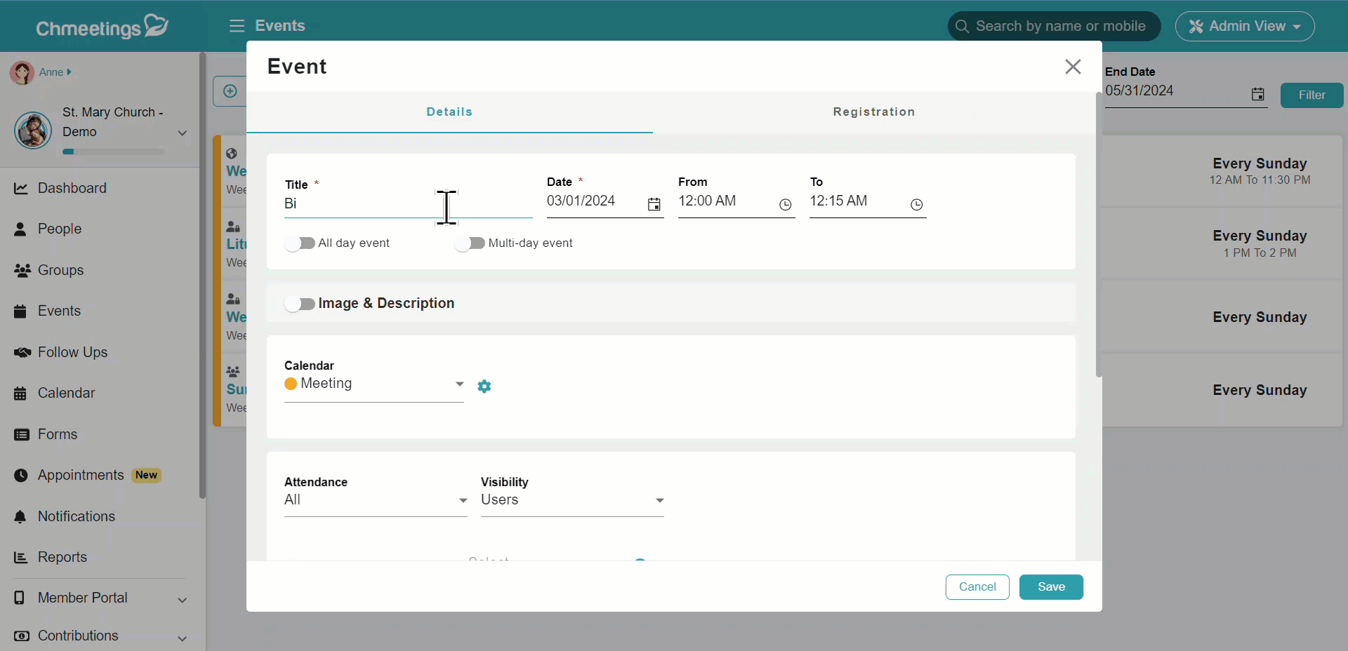The width and height of the screenshot is (1348, 651).
Task: Open Reports in sidebar
Action: tap(62, 558)
